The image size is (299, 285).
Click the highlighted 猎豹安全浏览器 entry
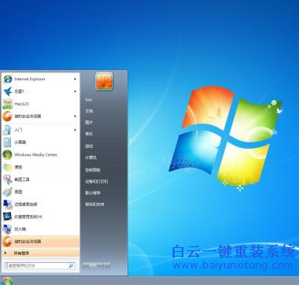[40, 242]
